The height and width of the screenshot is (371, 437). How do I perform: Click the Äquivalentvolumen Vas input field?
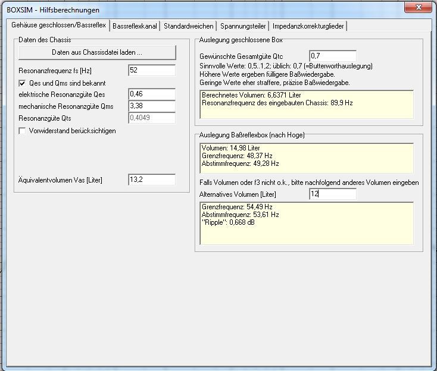pyautogui.click(x=152, y=180)
